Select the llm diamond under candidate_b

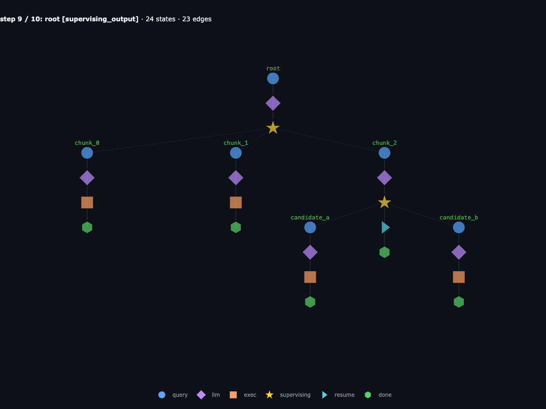[x=459, y=252]
